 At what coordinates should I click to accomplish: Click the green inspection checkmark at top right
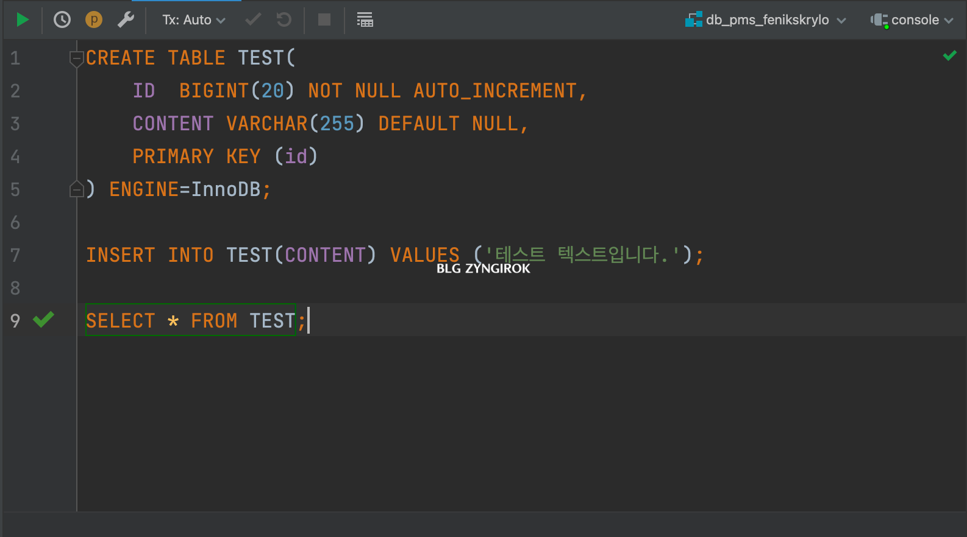(x=950, y=56)
